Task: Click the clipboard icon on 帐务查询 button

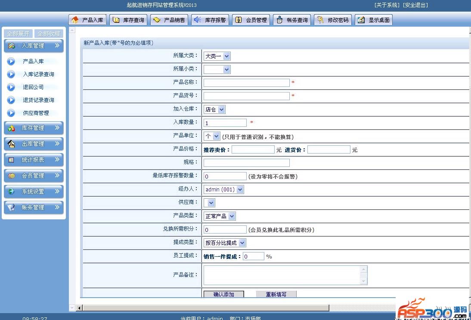Action: click(279, 20)
